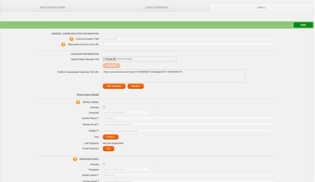Image resolution: width=315 pixels, height=182 pixels.
Task: Click the 'Not yet dispatched' text
Action: point(113,143)
